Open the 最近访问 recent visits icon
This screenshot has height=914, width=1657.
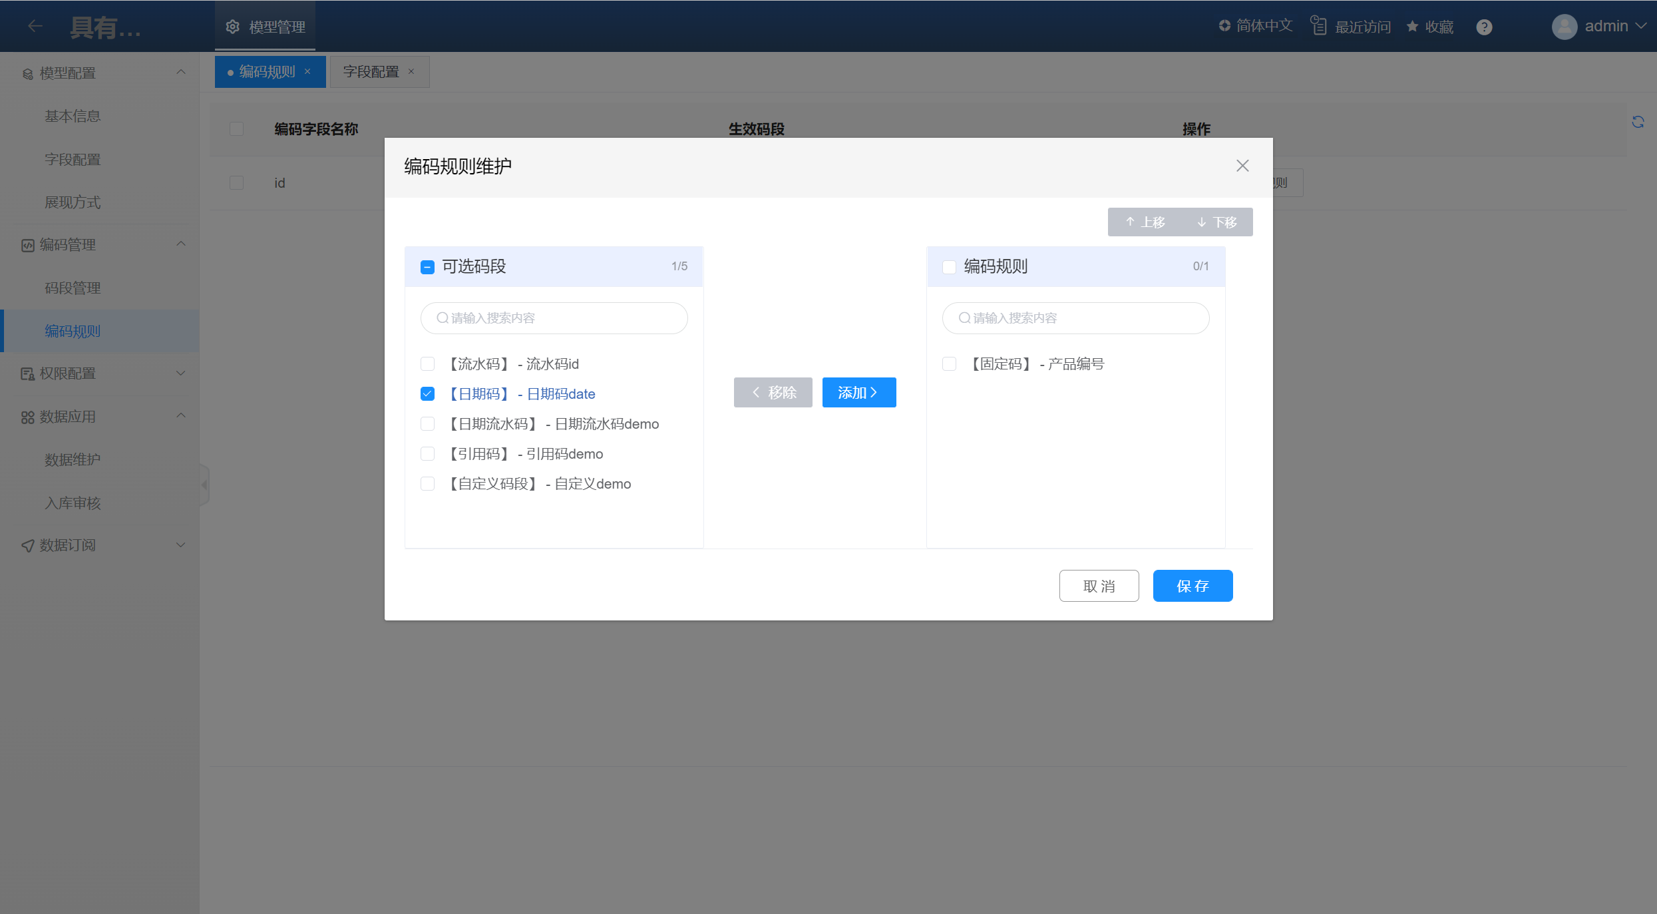1318,26
